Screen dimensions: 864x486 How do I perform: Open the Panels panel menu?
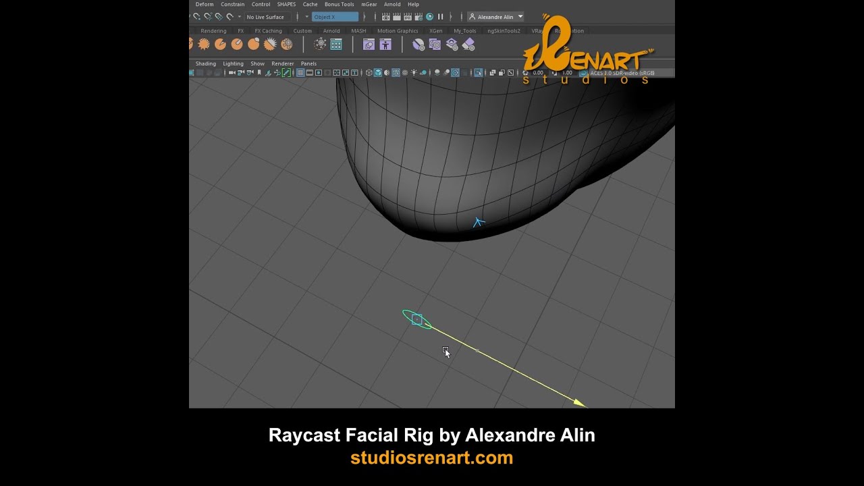[308, 63]
